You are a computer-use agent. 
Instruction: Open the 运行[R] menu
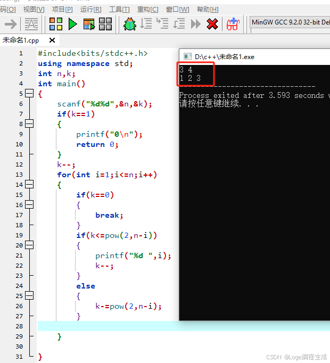[x=91, y=10]
